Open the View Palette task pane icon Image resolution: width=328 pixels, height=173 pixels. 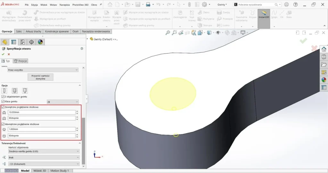click(324, 72)
